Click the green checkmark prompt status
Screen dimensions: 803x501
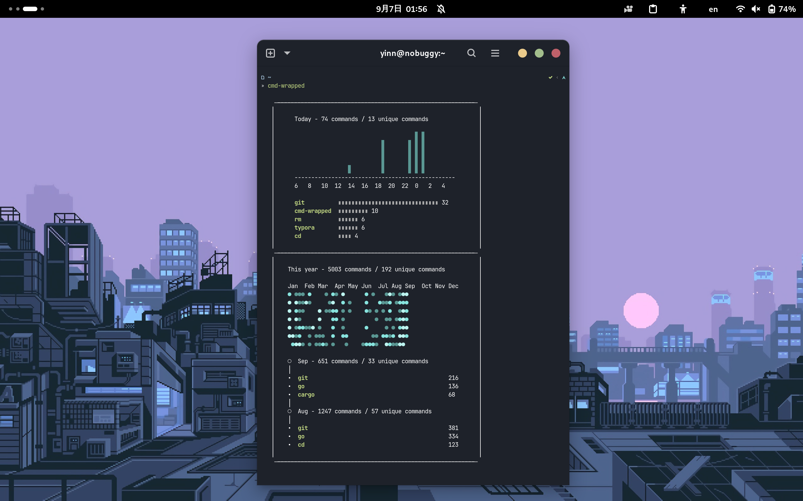pyautogui.click(x=550, y=78)
